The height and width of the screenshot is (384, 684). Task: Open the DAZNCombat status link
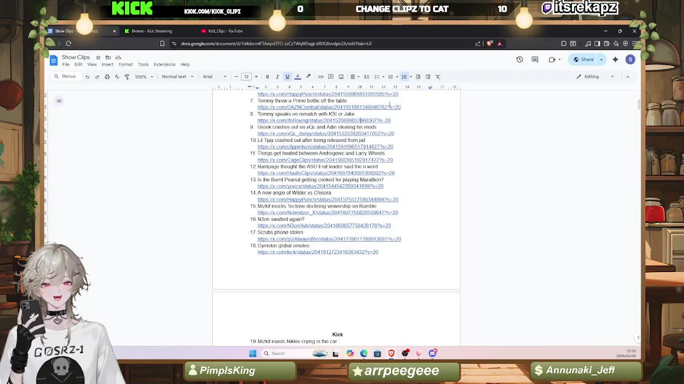pyautogui.click(x=329, y=107)
